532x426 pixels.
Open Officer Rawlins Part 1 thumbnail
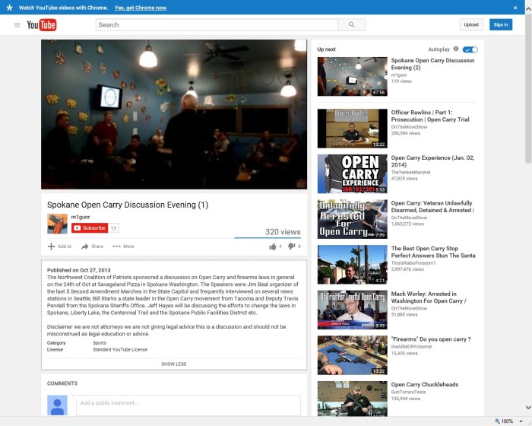(x=352, y=128)
